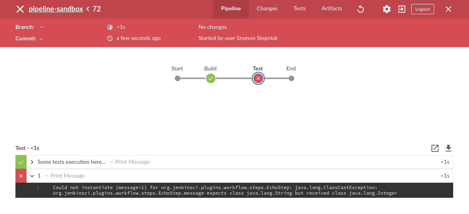Switch to the Changes tab
The width and height of the screenshot is (469, 214).
[267, 8]
